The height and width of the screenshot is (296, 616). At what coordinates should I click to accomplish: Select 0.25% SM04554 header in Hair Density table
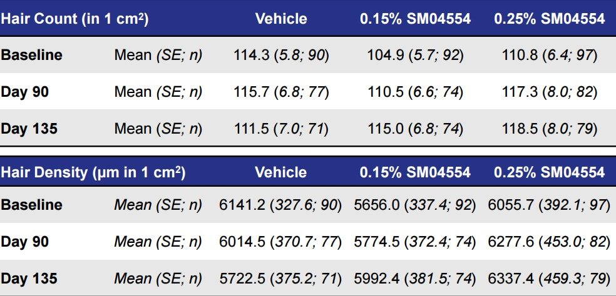pos(549,172)
